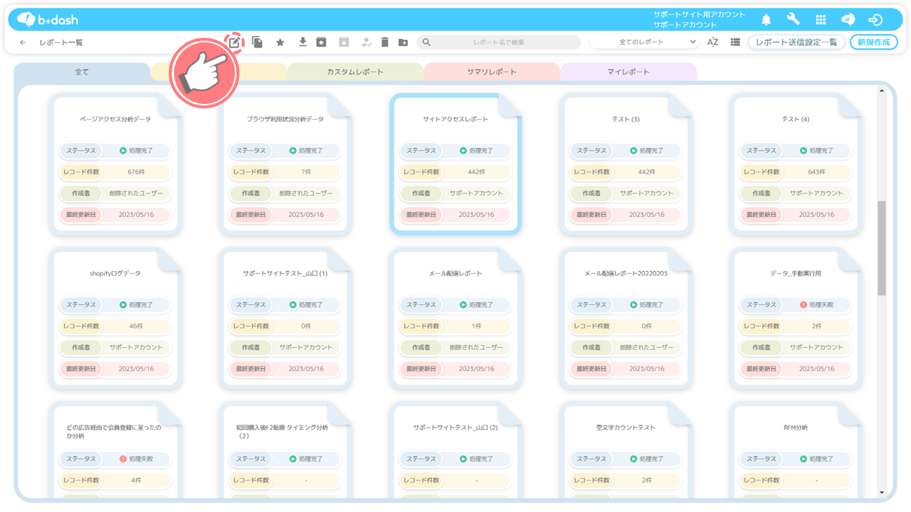Select the ページアクセス分析データ report title

115,120
